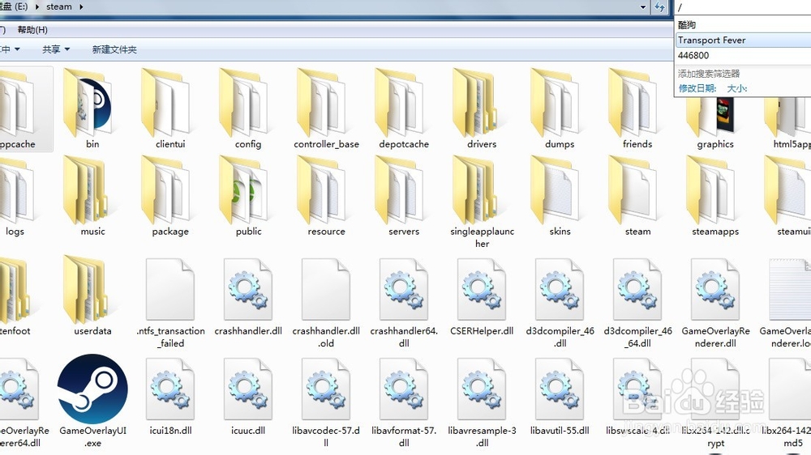Open the drivers folder
This screenshot has width=811, height=455.
pyautogui.click(x=482, y=108)
